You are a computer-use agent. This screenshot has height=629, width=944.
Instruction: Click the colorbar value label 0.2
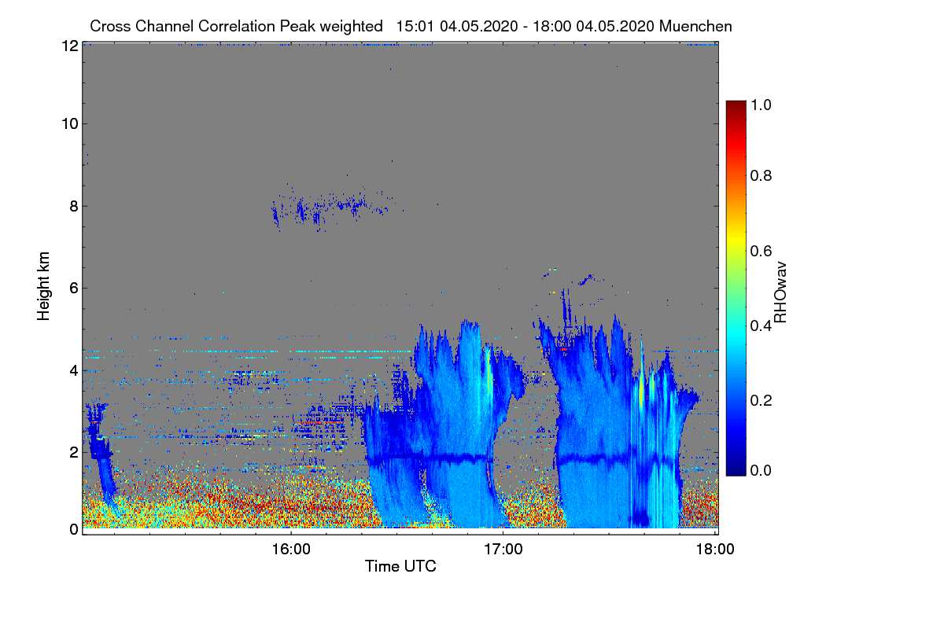(762, 400)
